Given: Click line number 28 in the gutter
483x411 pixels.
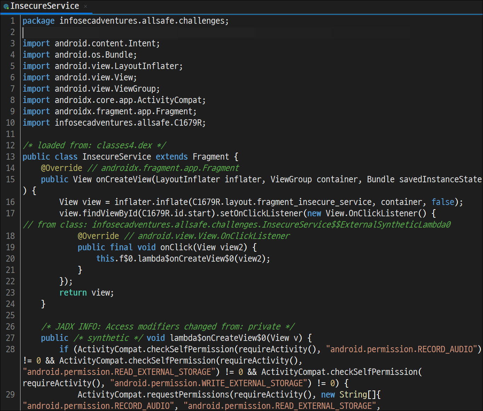Looking at the screenshot, I should tap(11, 349).
